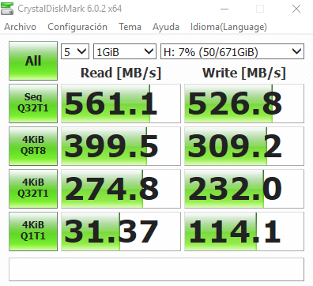Close the CrystalDiskMark window
313x286 pixels.
point(296,9)
